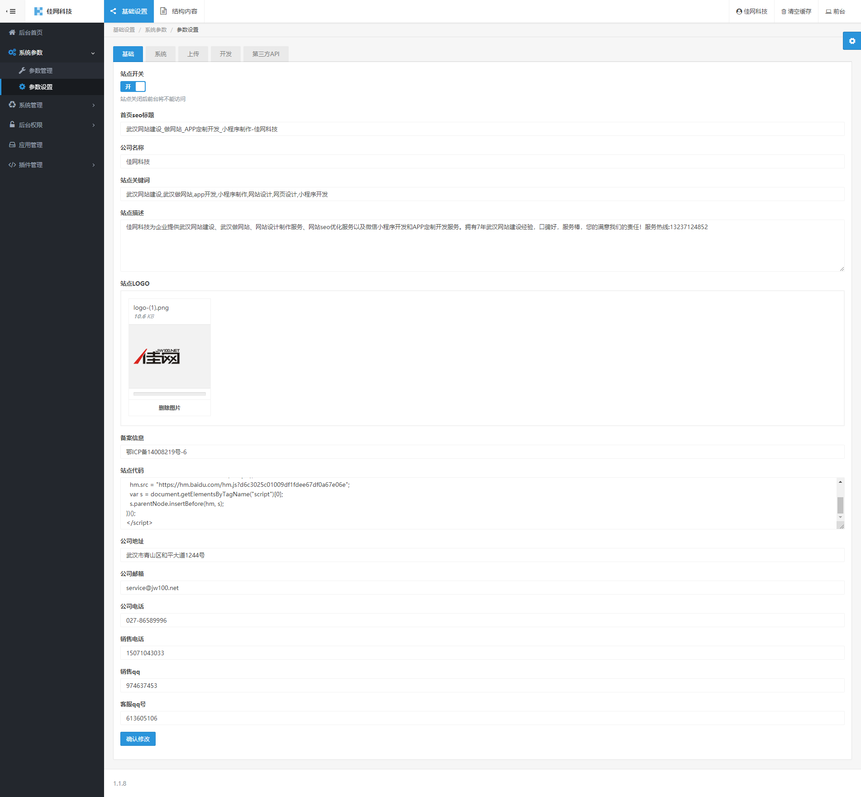Focus the 公司电话 input field
Viewport: 861px width, 797px height.
coord(482,620)
